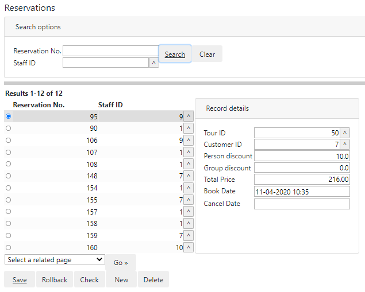Open the Select a related page dropdown
The width and height of the screenshot is (365, 292).
tap(55, 259)
